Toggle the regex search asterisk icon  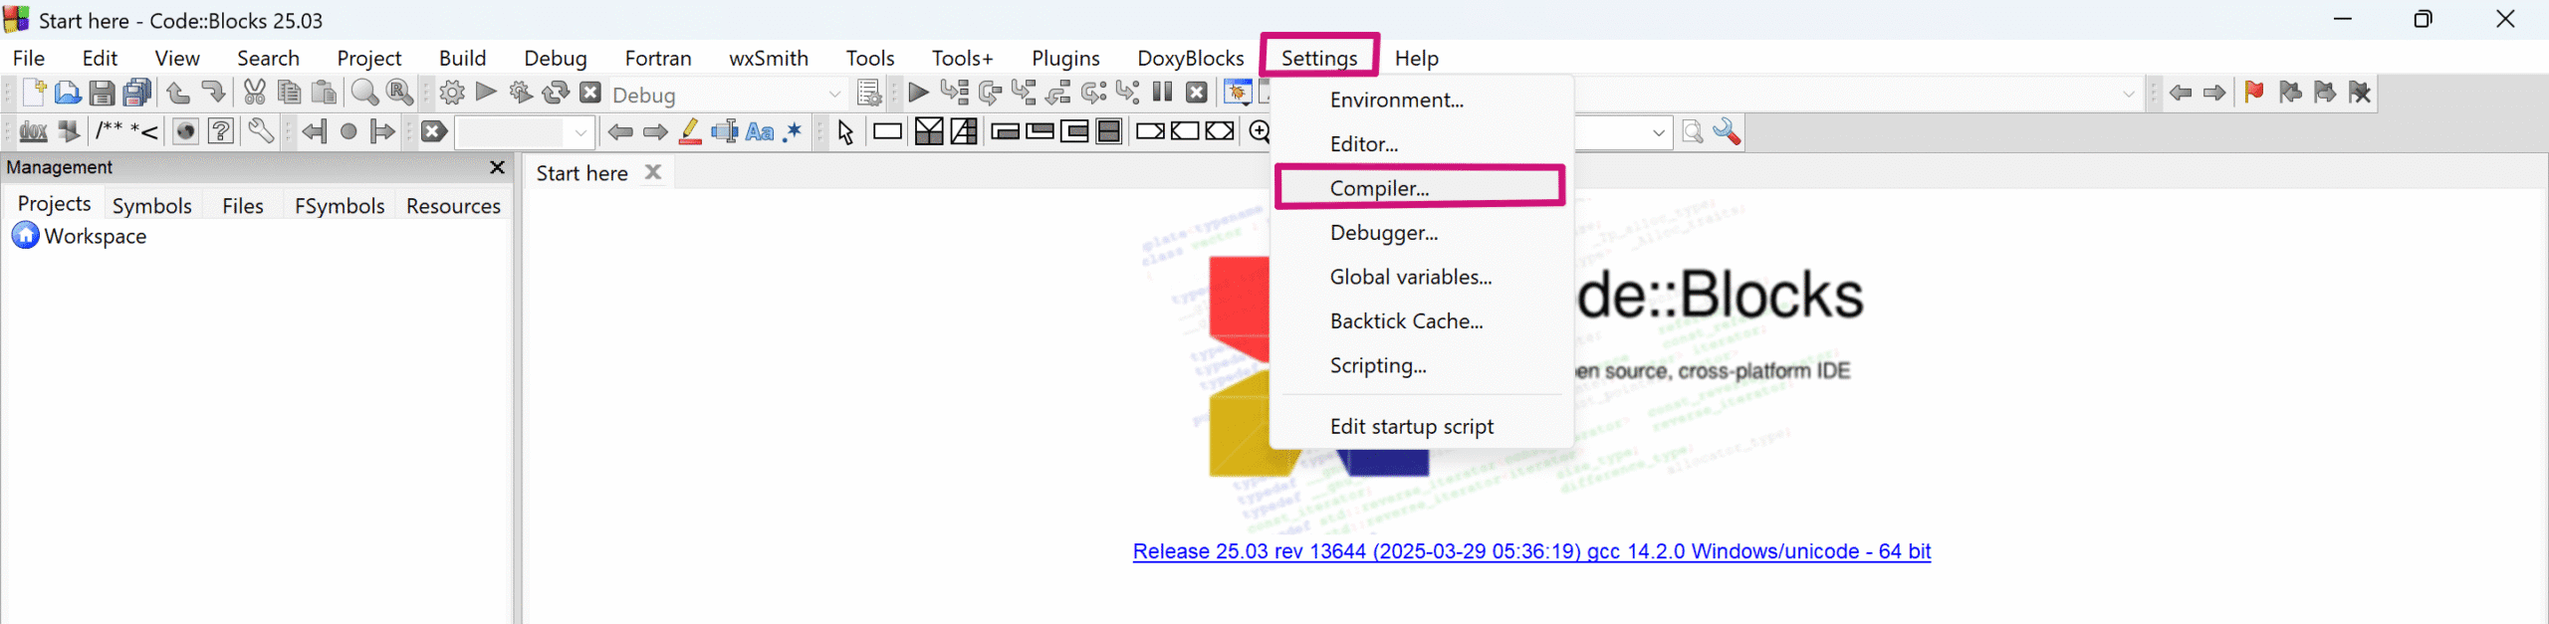pyautogui.click(x=794, y=131)
